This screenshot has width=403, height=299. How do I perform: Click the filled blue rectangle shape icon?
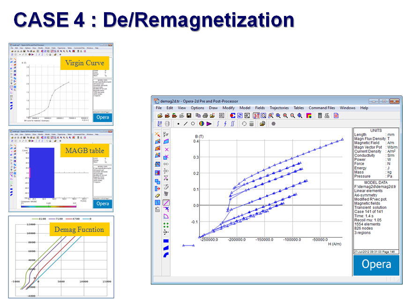166,240
